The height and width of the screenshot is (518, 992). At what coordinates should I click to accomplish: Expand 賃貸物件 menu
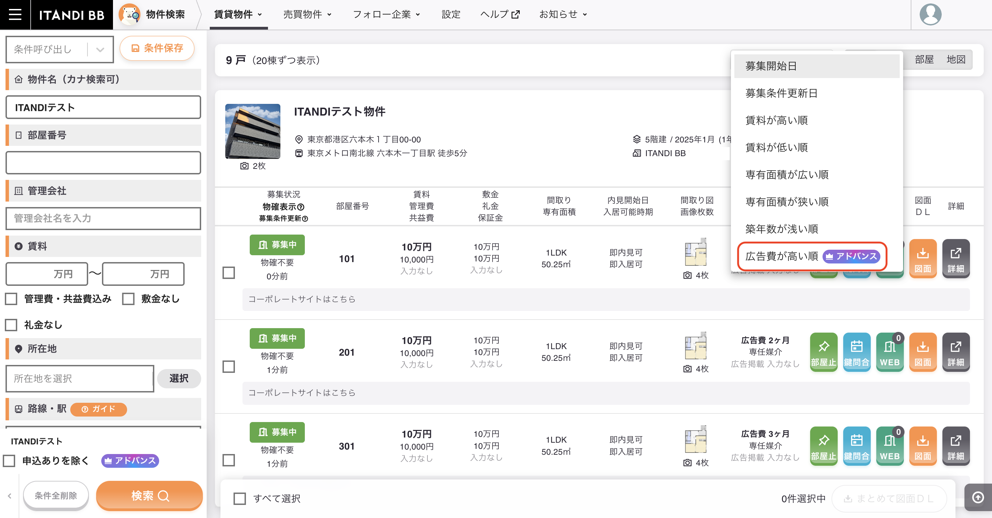coord(238,14)
